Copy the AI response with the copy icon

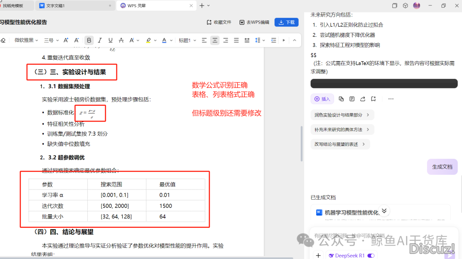(x=341, y=99)
